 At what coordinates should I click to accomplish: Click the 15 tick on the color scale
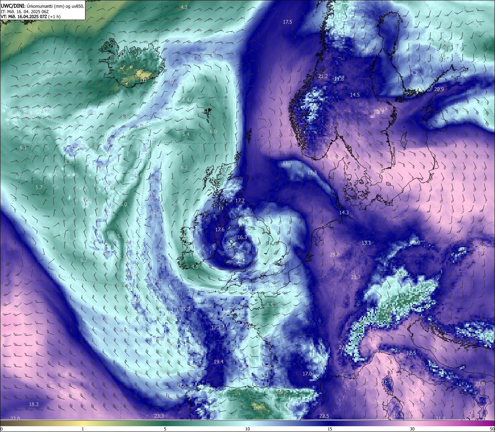[330, 429]
